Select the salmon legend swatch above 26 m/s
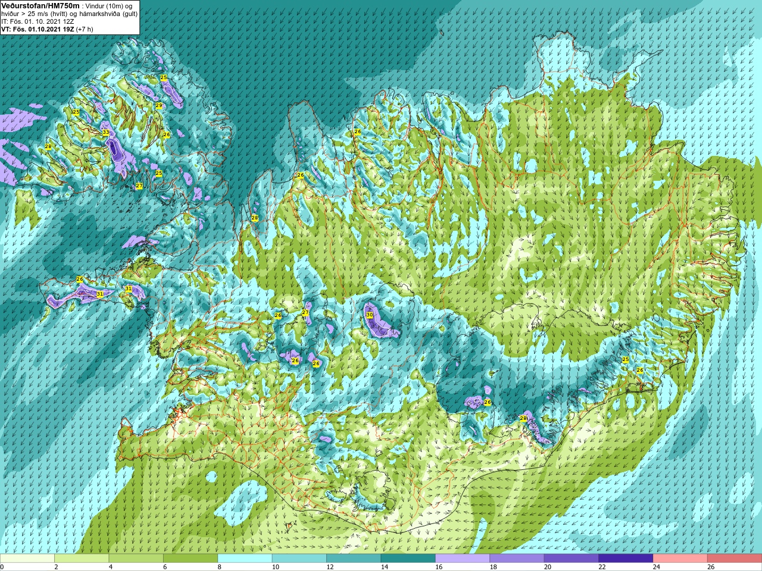The image size is (762, 571). tap(735, 559)
